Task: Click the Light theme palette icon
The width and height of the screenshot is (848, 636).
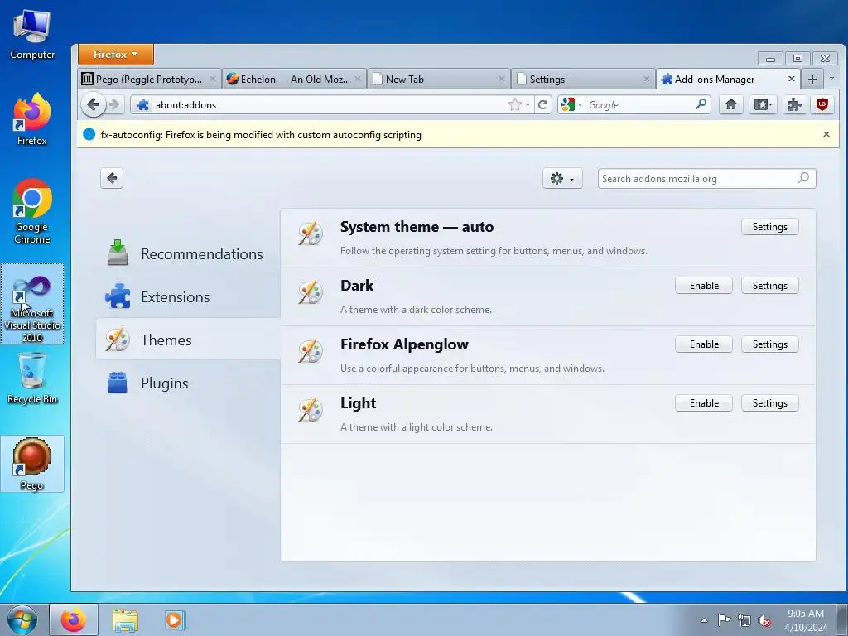Action: (311, 410)
